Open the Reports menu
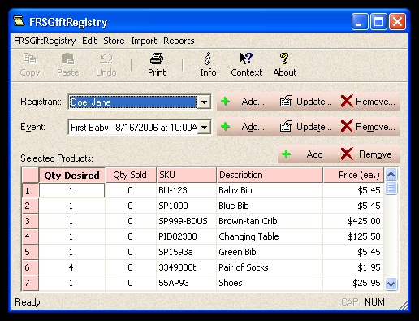This screenshot has height=321, width=419. (179, 41)
